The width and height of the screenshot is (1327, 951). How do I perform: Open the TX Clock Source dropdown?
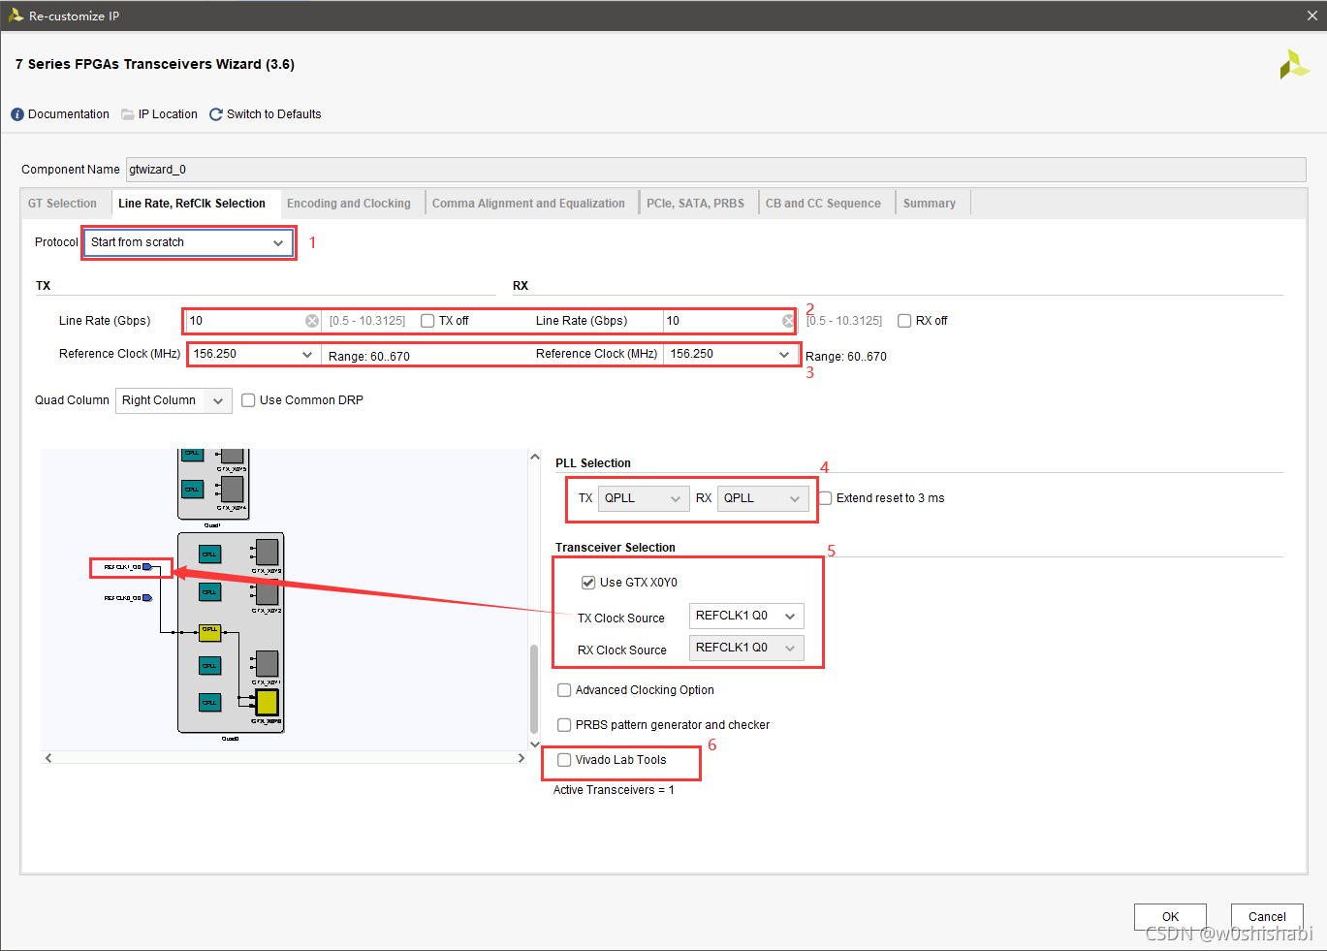pos(746,616)
